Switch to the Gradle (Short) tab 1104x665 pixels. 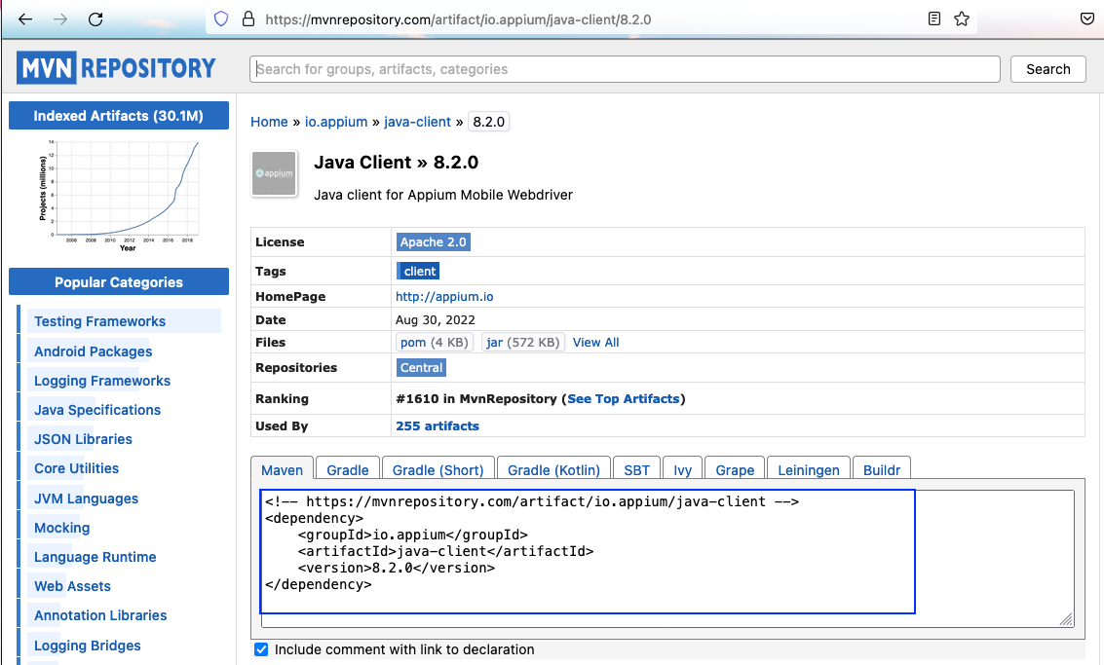coord(438,470)
